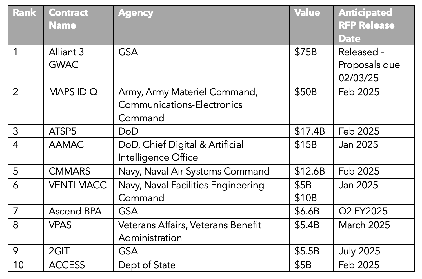422x279 pixels.
Task: Click the VENTI MACC cell
Action: tap(78, 191)
